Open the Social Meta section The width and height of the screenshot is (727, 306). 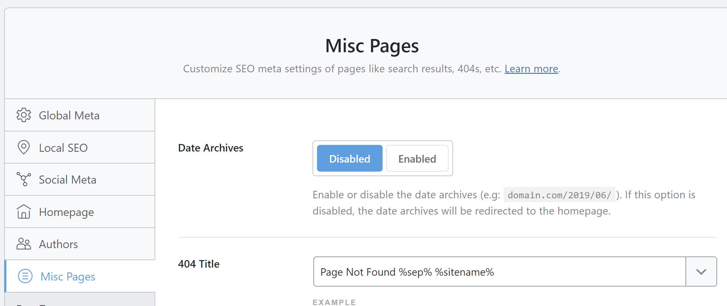(x=67, y=179)
